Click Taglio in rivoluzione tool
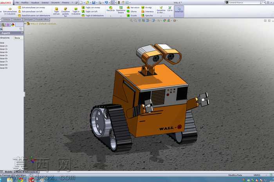Screen dimensions: 274x182 pyautogui.click(x=76, y=11)
